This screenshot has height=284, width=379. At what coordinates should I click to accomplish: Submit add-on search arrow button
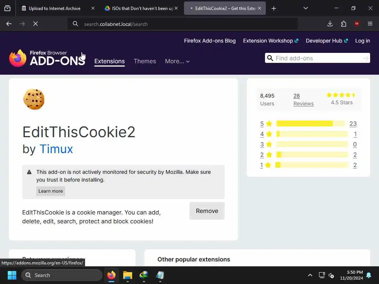pos(365,58)
